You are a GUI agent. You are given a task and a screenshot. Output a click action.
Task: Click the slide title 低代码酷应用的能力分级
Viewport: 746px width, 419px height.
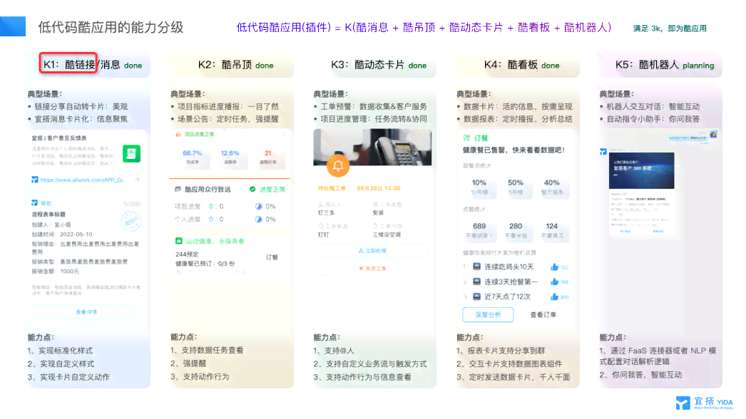[x=111, y=28]
